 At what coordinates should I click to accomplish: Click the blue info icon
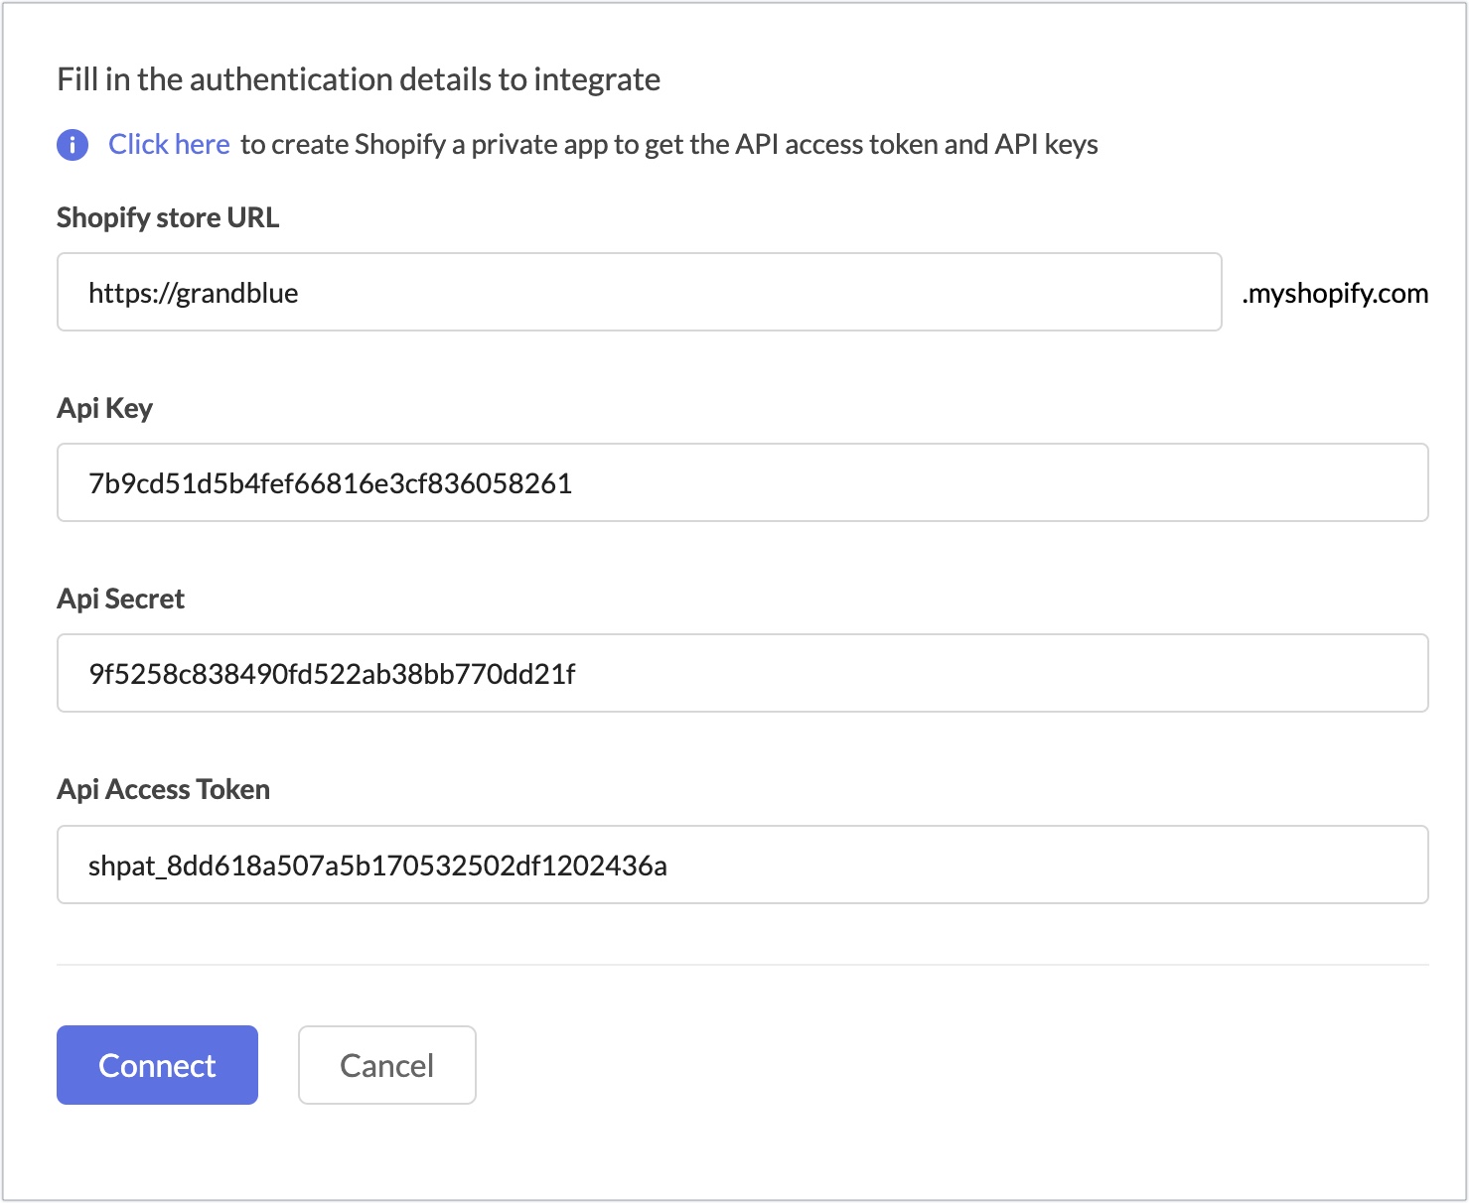tap(73, 145)
